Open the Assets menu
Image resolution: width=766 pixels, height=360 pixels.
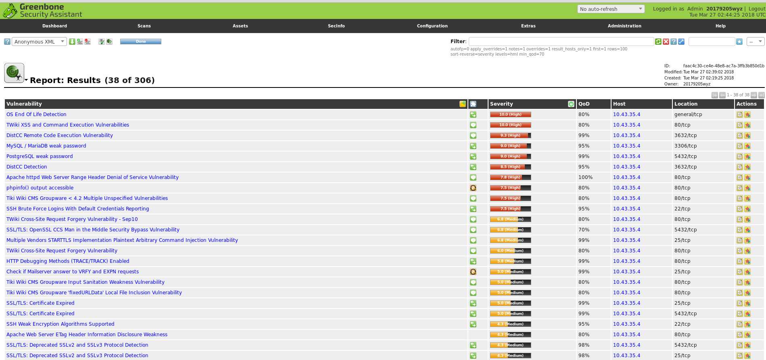(x=240, y=26)
